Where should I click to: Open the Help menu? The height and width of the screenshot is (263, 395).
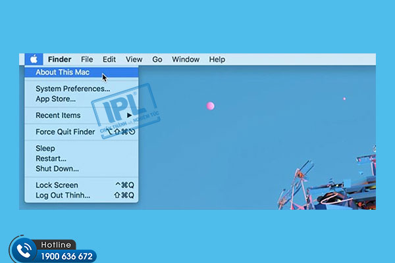click(x=217, y=59)
